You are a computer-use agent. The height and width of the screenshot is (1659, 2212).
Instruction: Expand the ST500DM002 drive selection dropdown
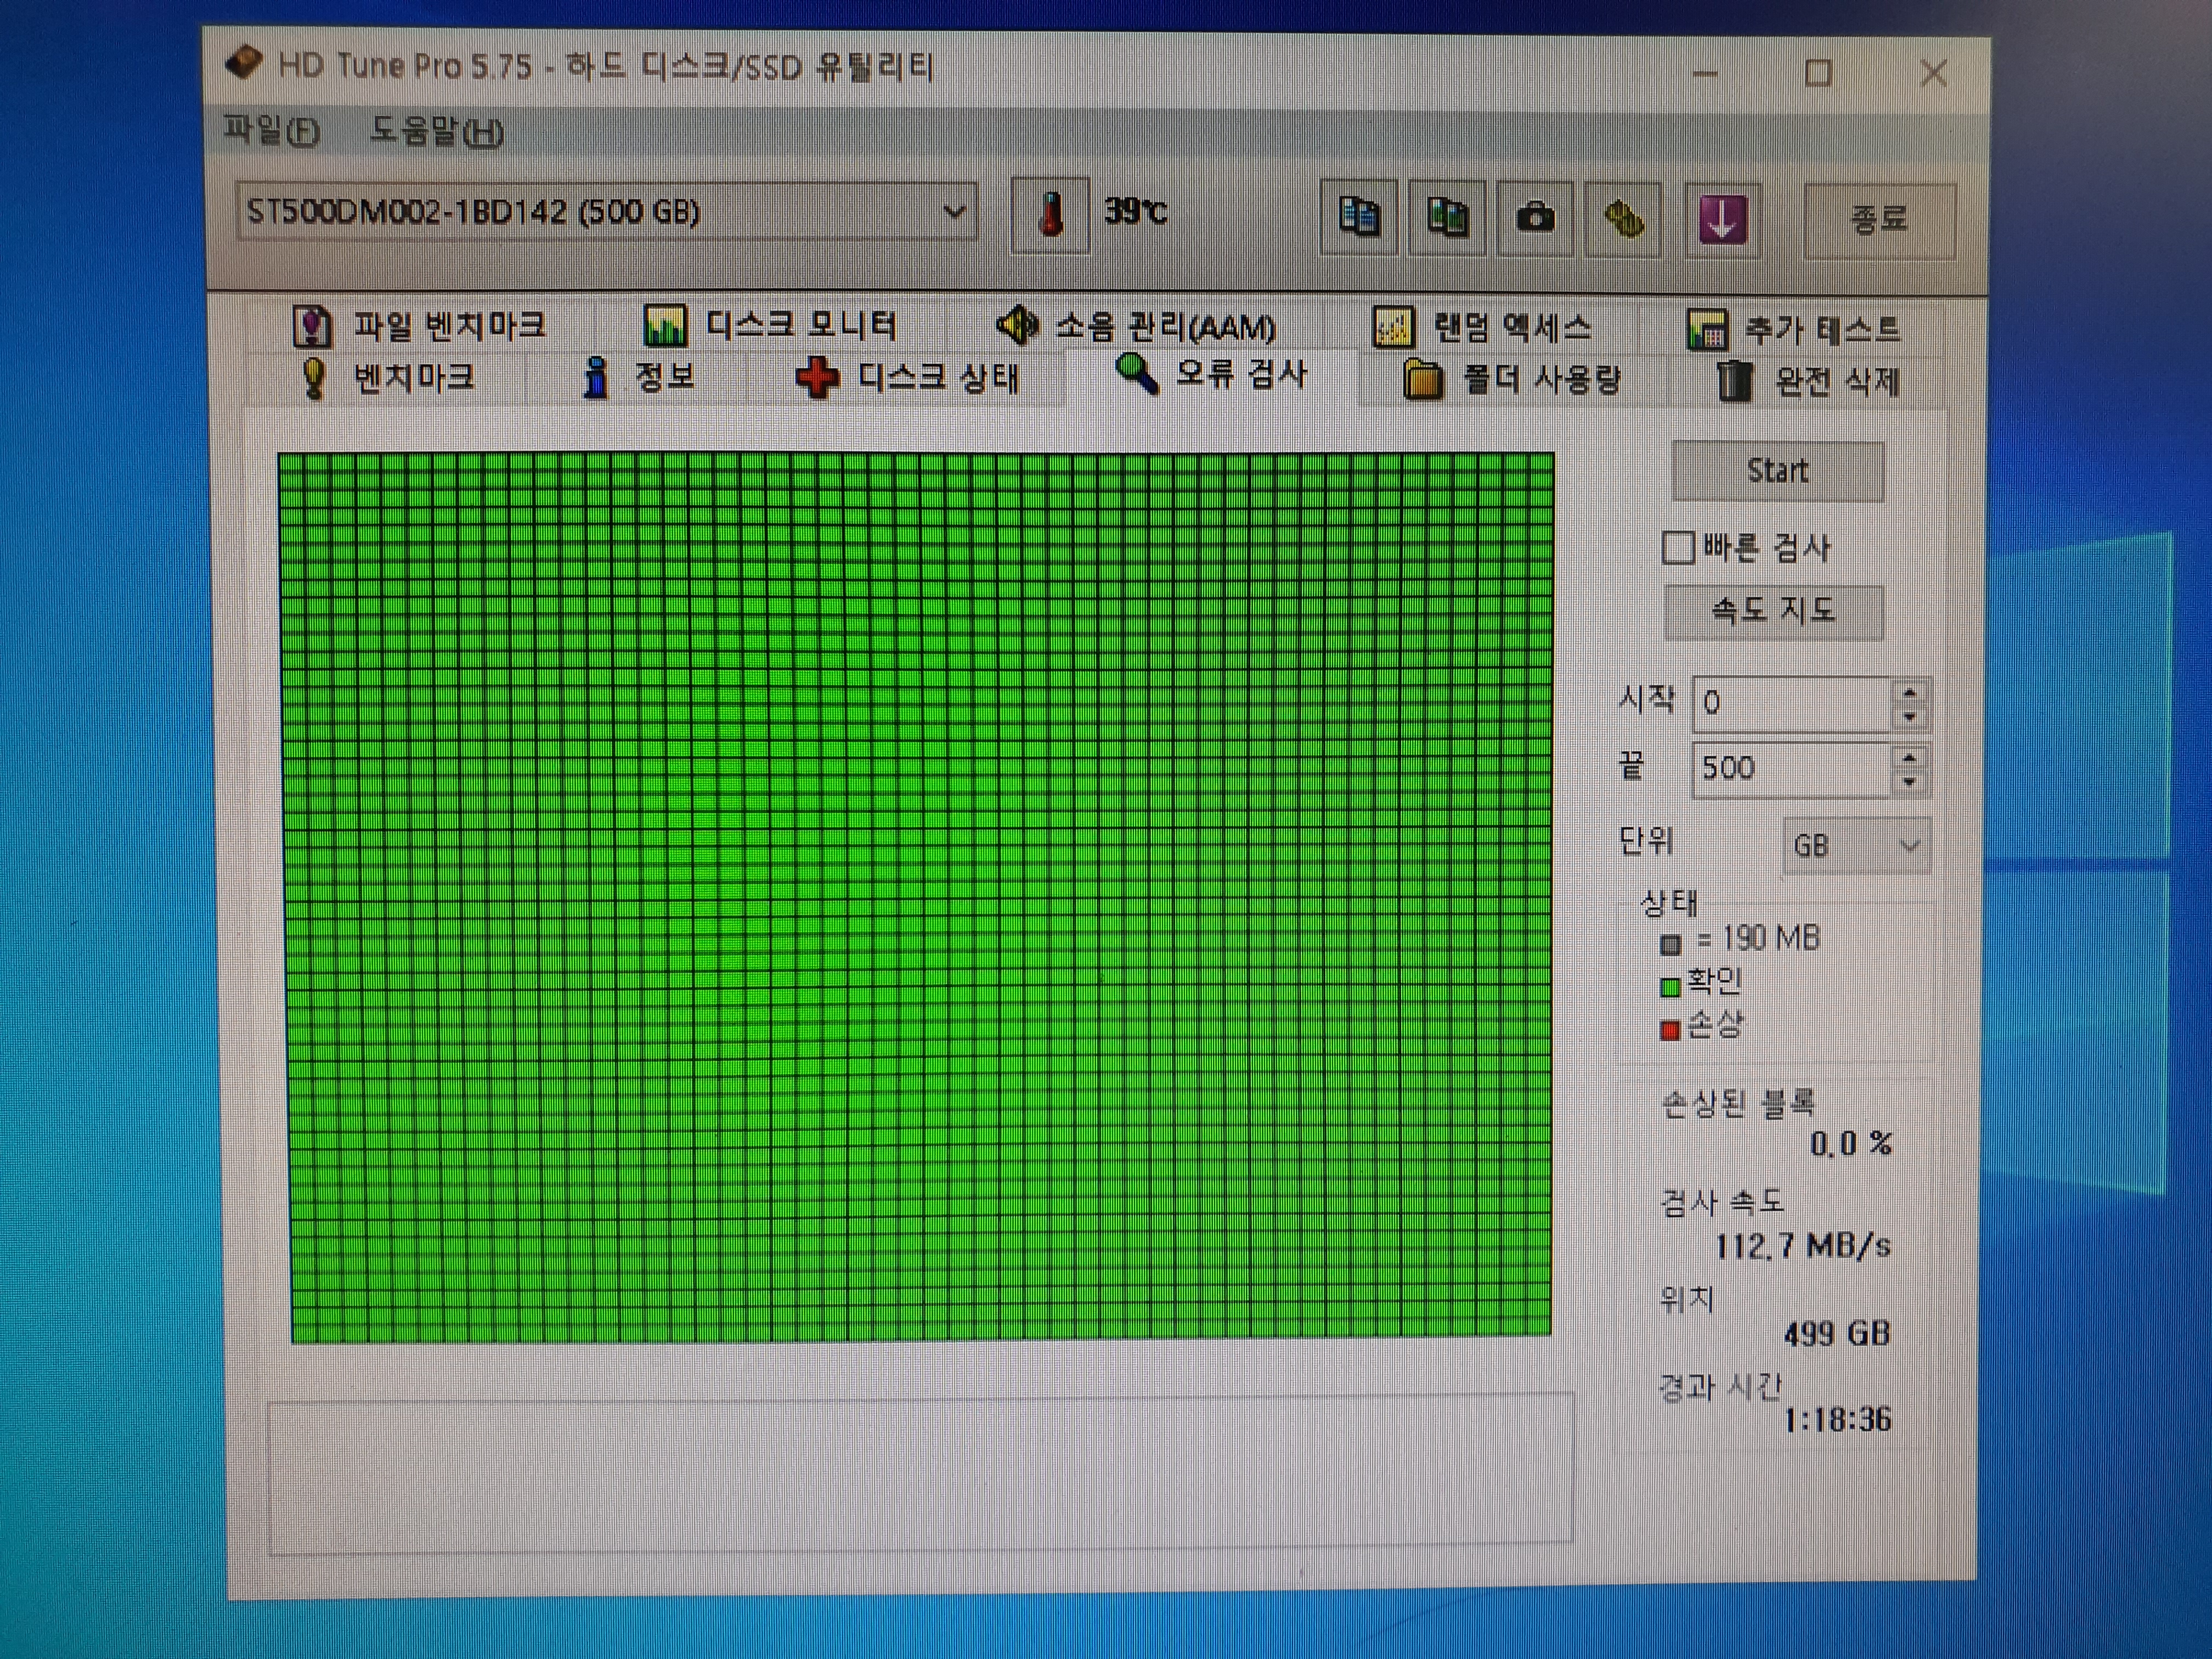(954, 212)
